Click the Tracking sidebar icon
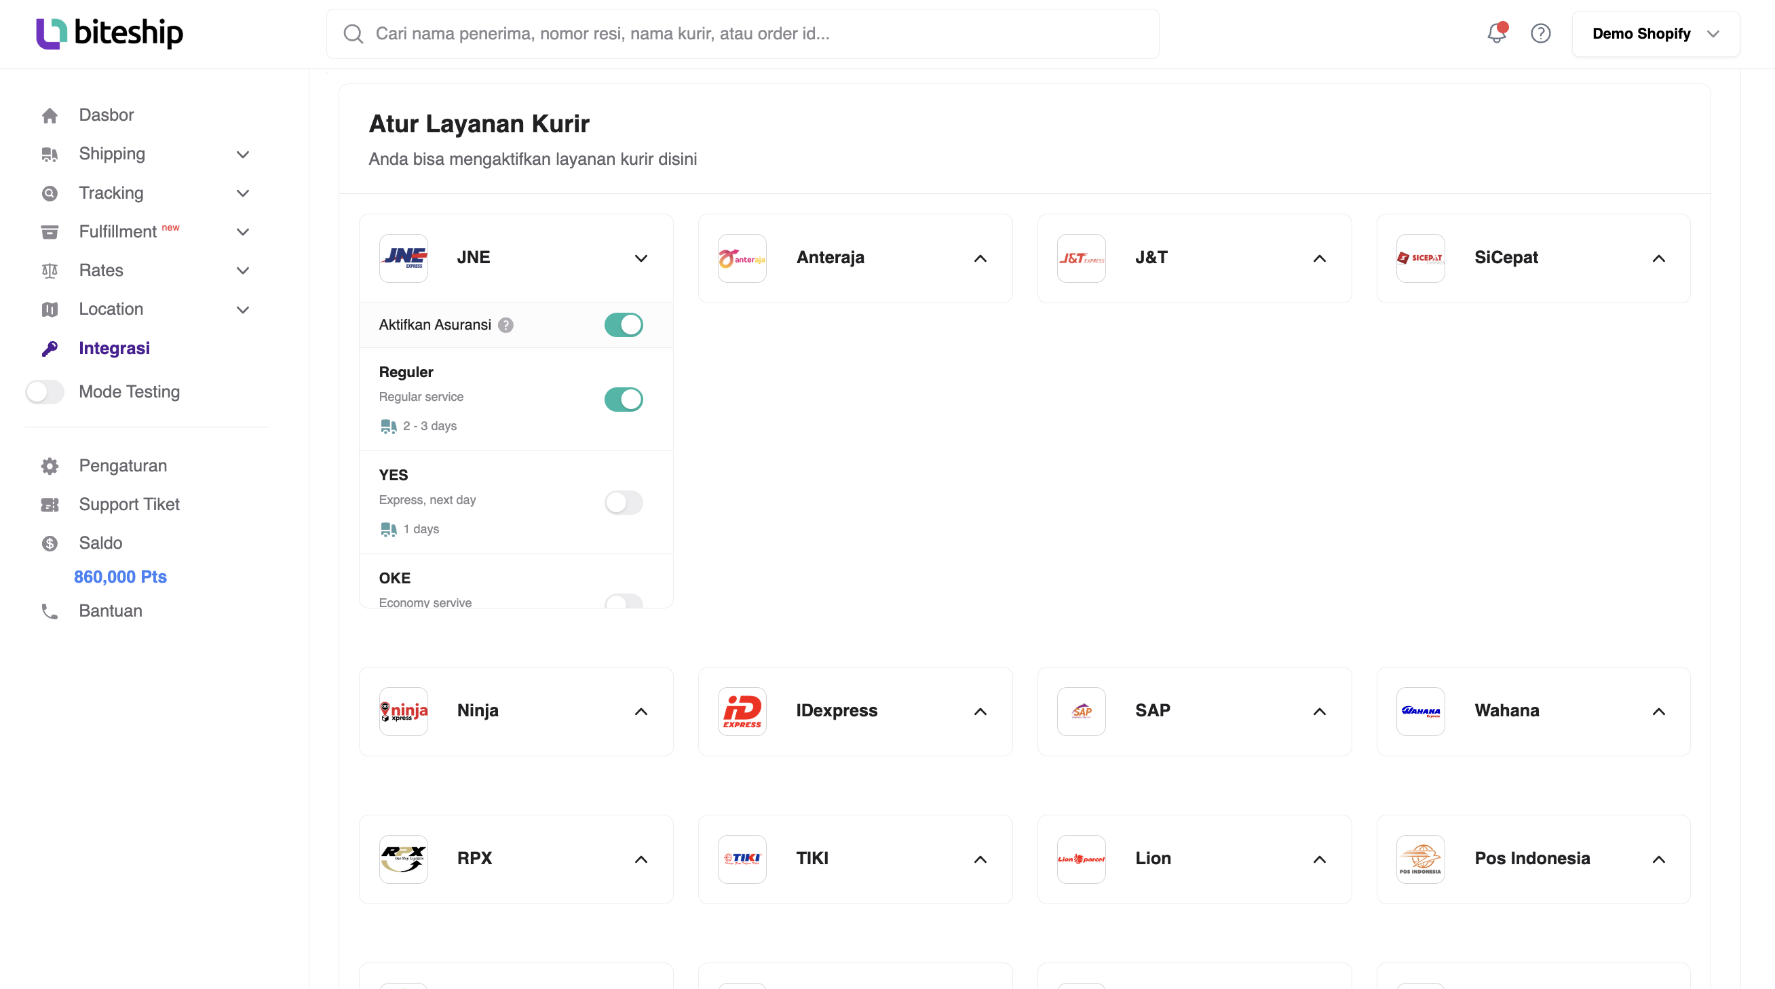 pyautogui.click(x=50, y=193)
